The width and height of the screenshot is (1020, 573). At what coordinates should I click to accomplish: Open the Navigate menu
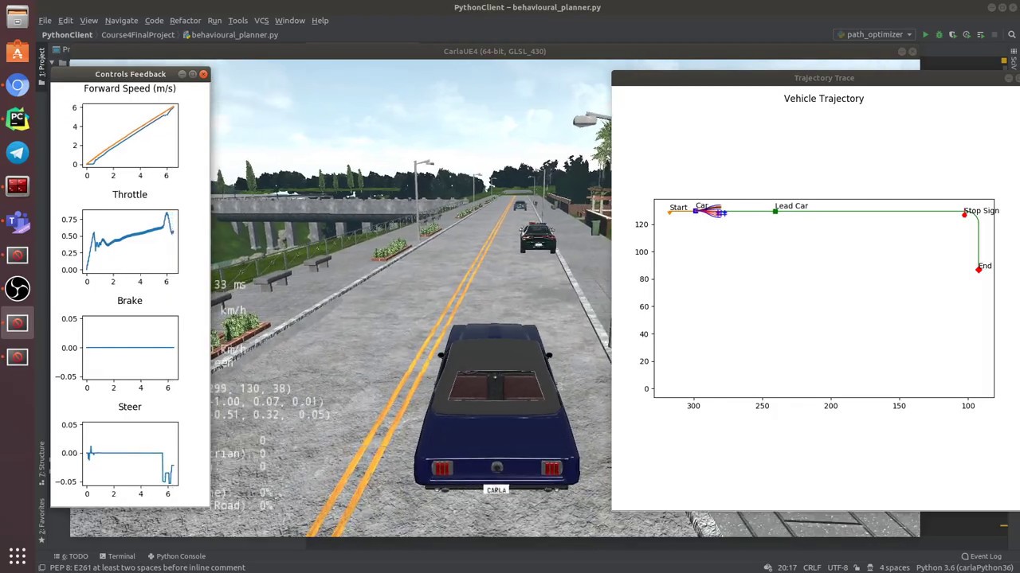121,21
